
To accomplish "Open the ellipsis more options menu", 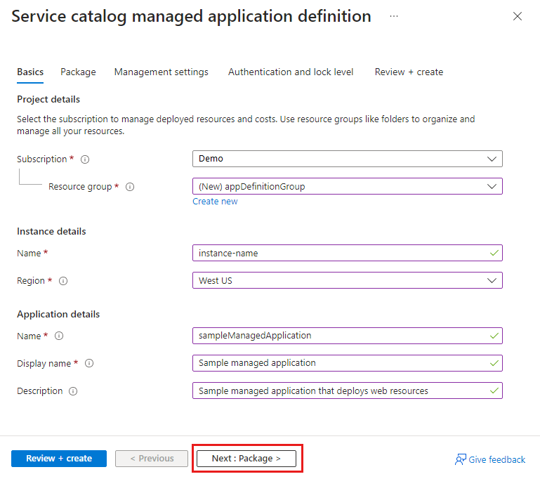I will coord(394,16).
